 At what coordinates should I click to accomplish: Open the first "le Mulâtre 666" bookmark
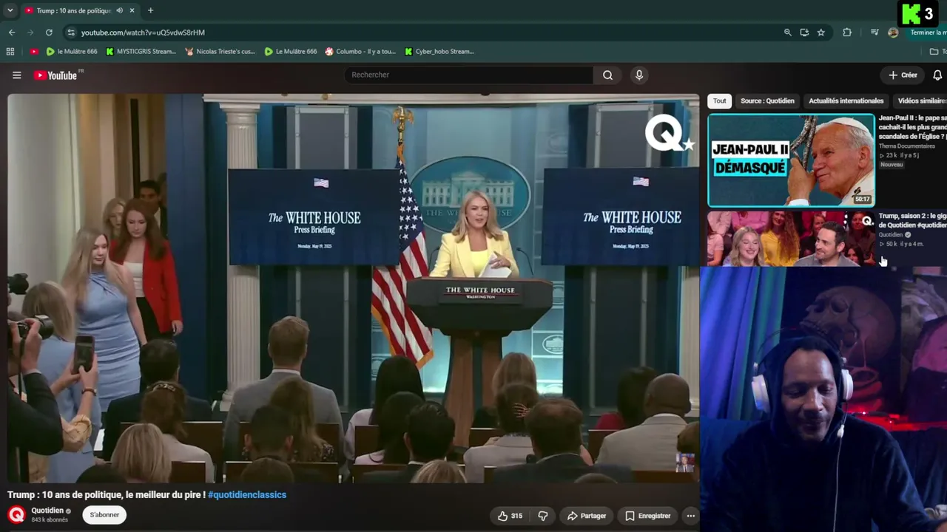(71, 52)
